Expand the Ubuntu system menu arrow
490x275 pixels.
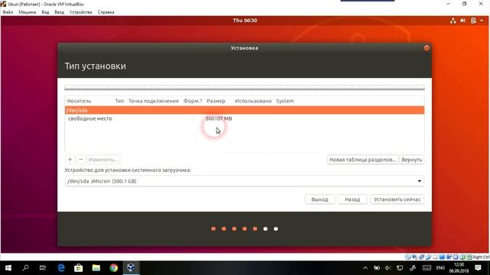point(482,21)
